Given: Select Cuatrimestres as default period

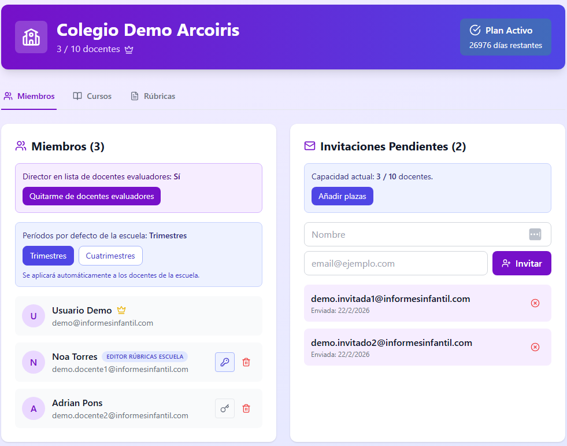Looking at the screenshot, I should [x=110, y=255].
